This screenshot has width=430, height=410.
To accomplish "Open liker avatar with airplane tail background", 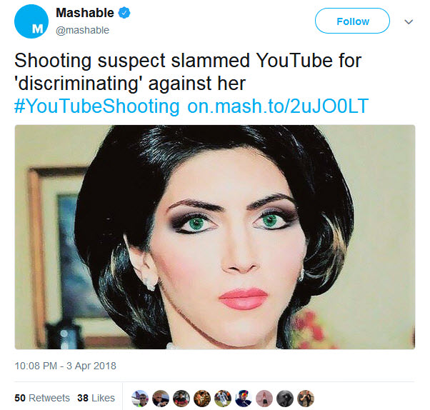I will (x=140, y=399).
